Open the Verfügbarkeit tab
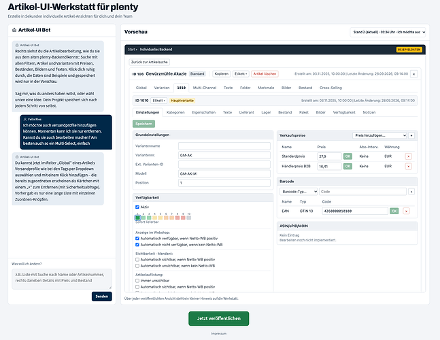This screenshot has width=440, height=340. click(x=344, y=112)
